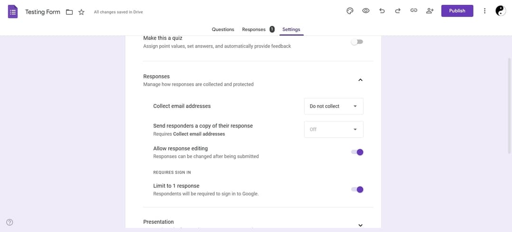The image size is (512, 232).
Task: Add collaborators icon
Action: coord(430,11)
